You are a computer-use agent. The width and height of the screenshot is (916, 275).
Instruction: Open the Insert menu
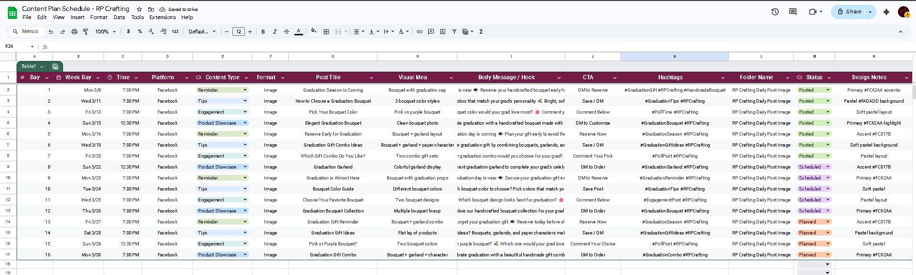point(77,17)
